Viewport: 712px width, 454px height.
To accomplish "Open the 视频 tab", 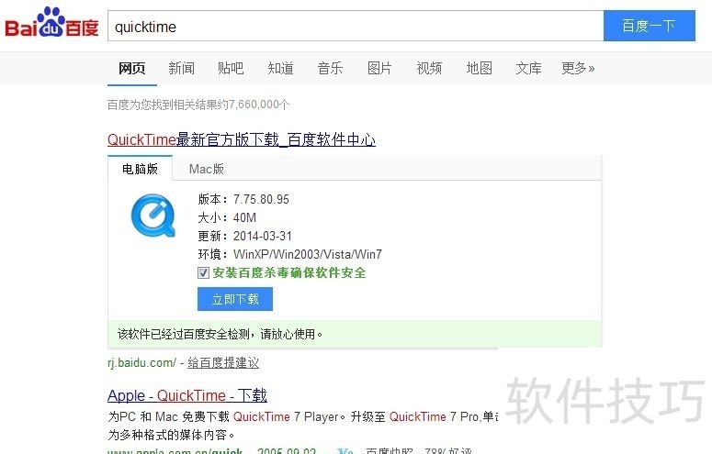I will point(429,69).
